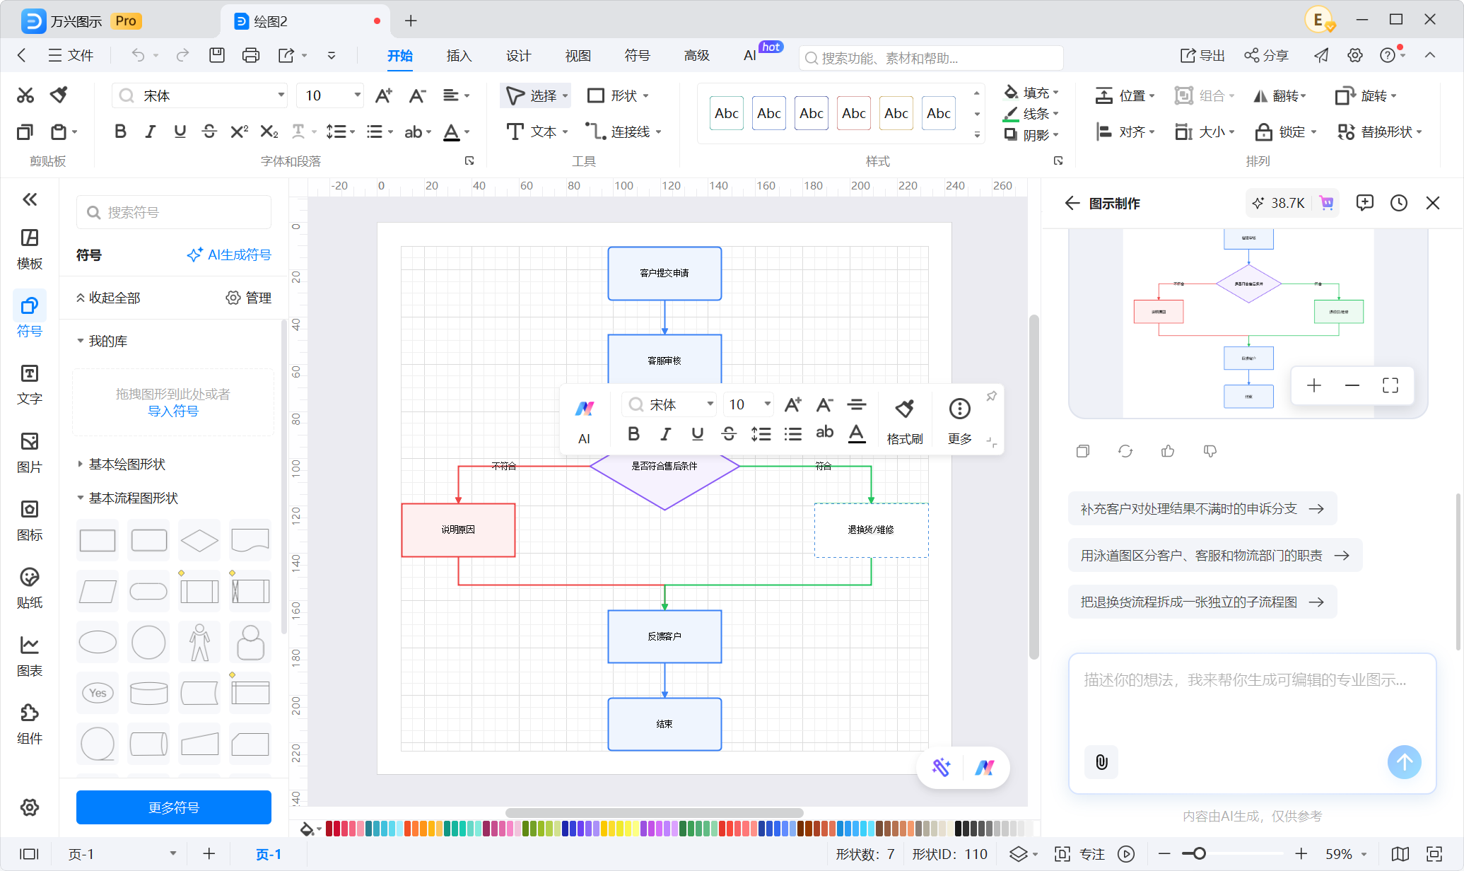Toggle 专注 focus mode in the status bar
The width and height of the screenshot is (1464, 871).
tap(1079, 854)
